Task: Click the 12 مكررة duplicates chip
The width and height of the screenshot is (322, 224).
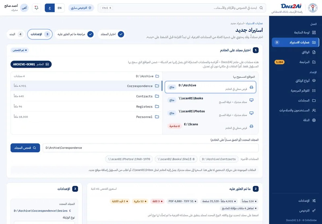Action: click(x=140, y=201)
